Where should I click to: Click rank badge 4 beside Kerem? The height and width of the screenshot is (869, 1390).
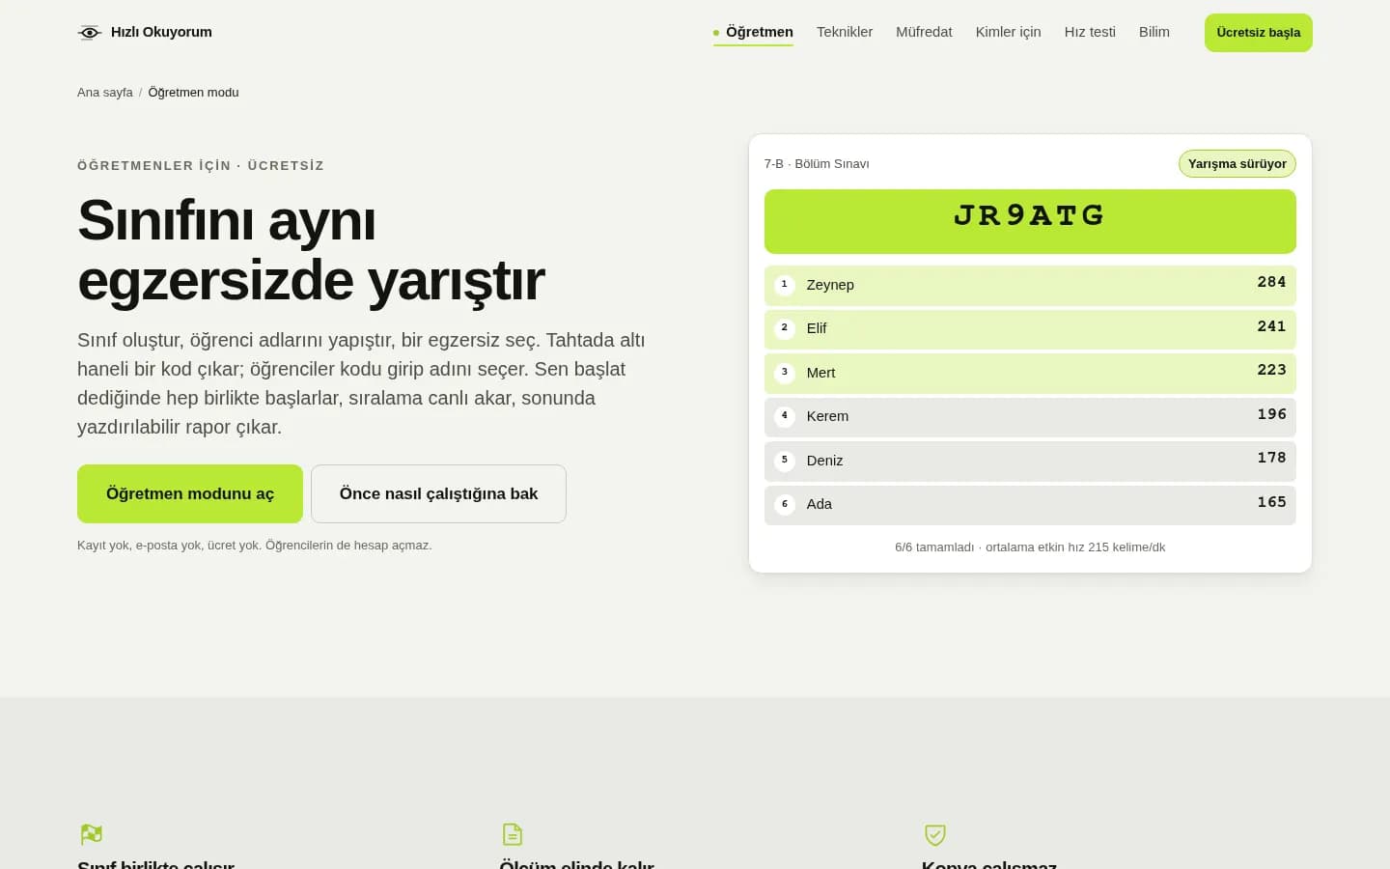pyautogui.click(x=785, y=416)
